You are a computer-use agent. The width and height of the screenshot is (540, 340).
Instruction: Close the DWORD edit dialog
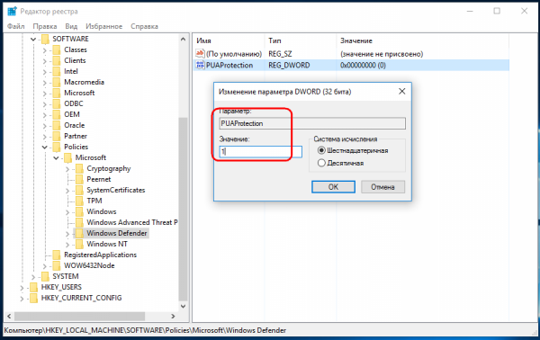point(401,92)
